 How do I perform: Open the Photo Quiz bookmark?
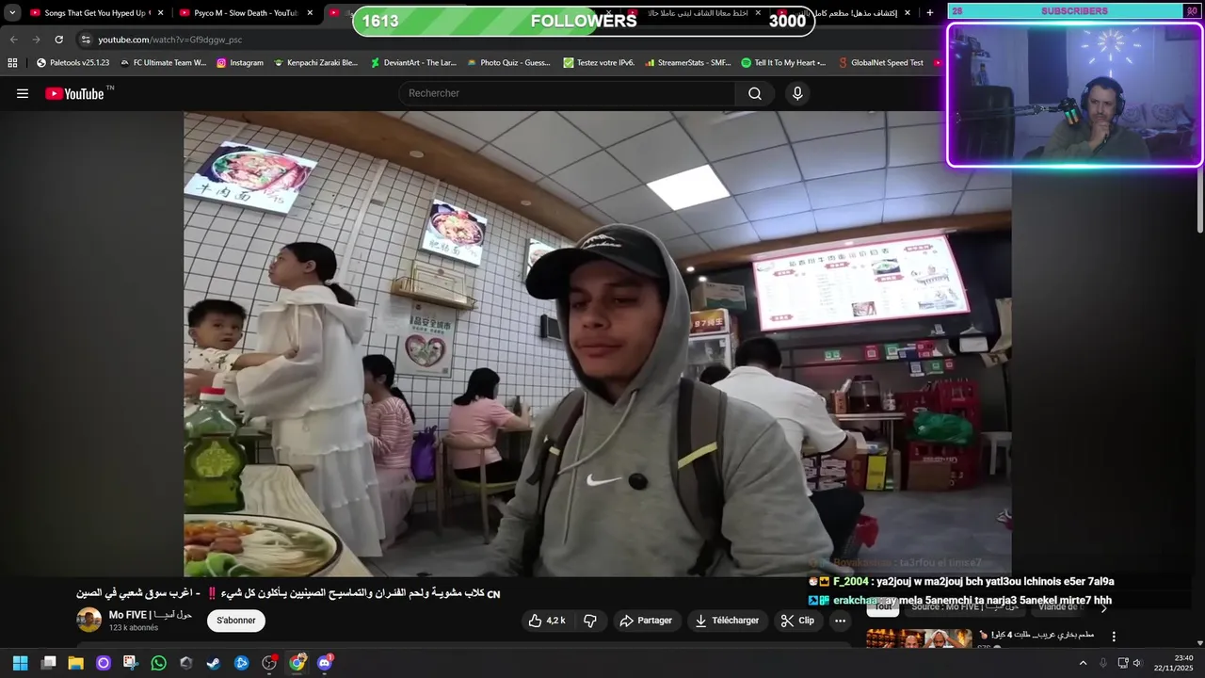(x=508, y=63)
